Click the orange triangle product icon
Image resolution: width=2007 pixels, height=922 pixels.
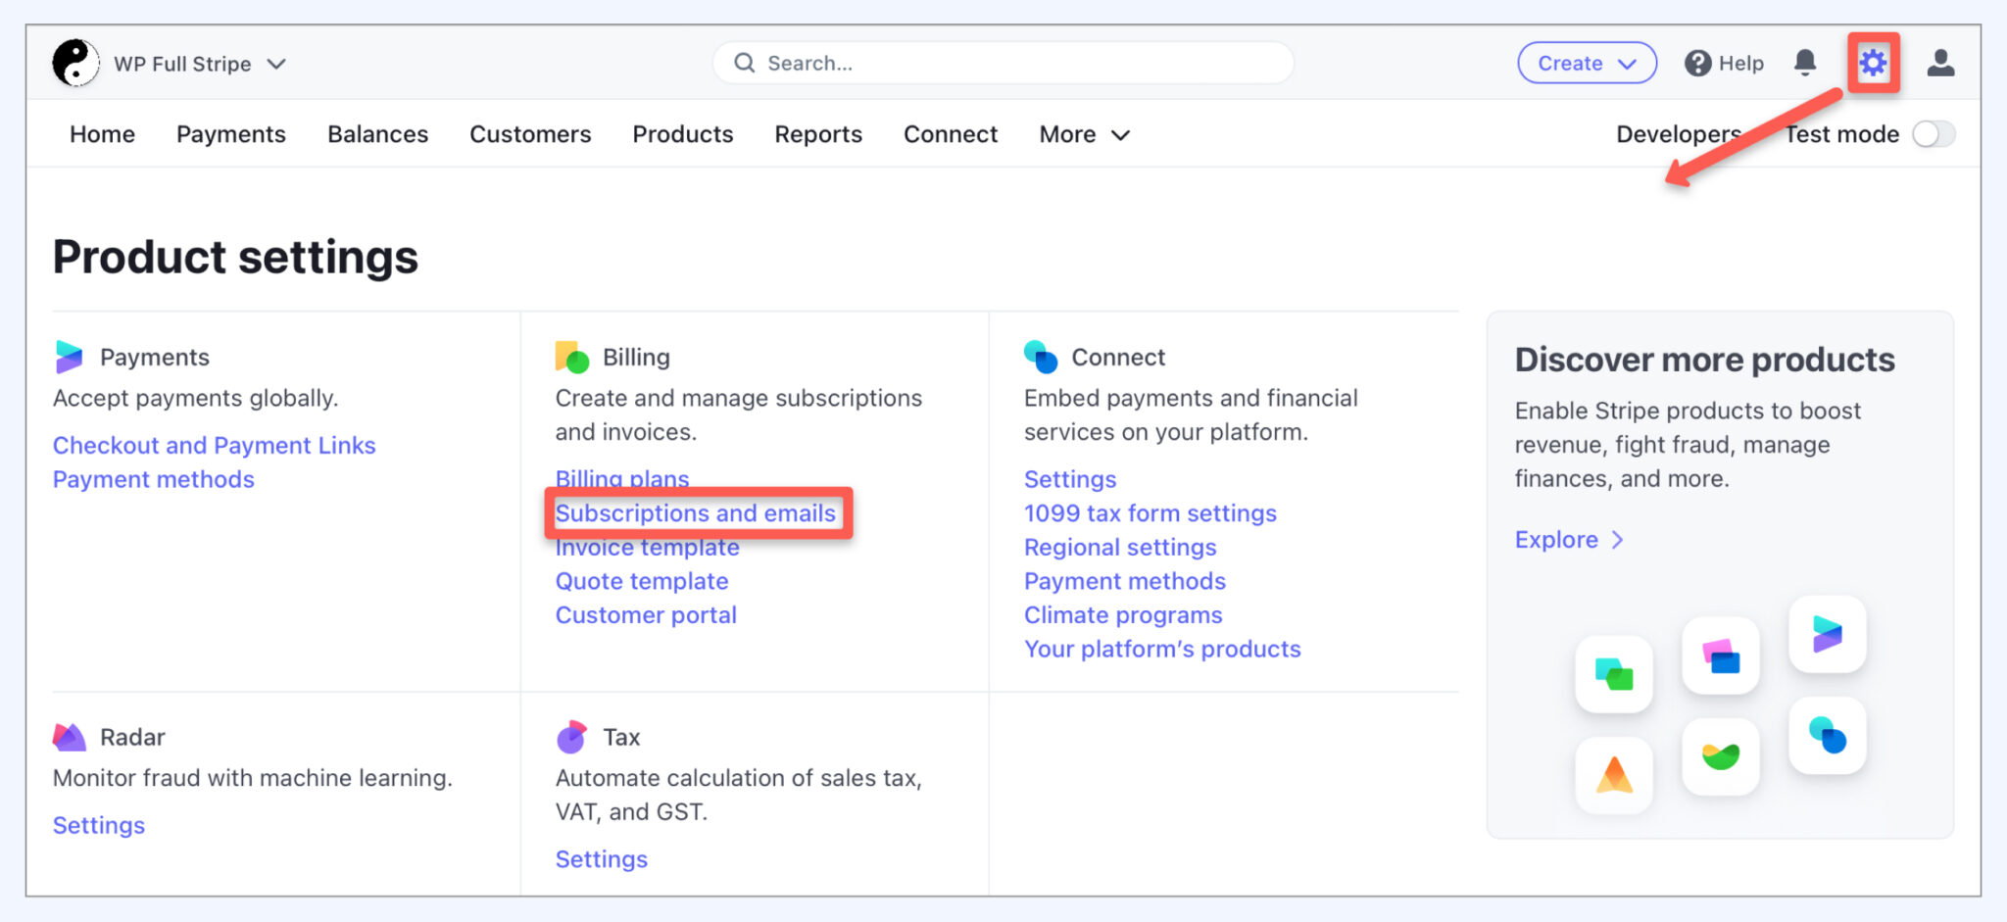1613,774
